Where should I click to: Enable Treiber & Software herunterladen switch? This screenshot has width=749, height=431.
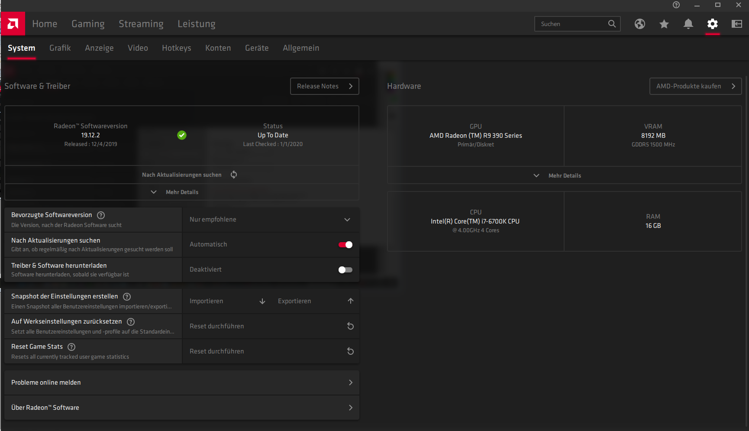[x=345, y=270]
